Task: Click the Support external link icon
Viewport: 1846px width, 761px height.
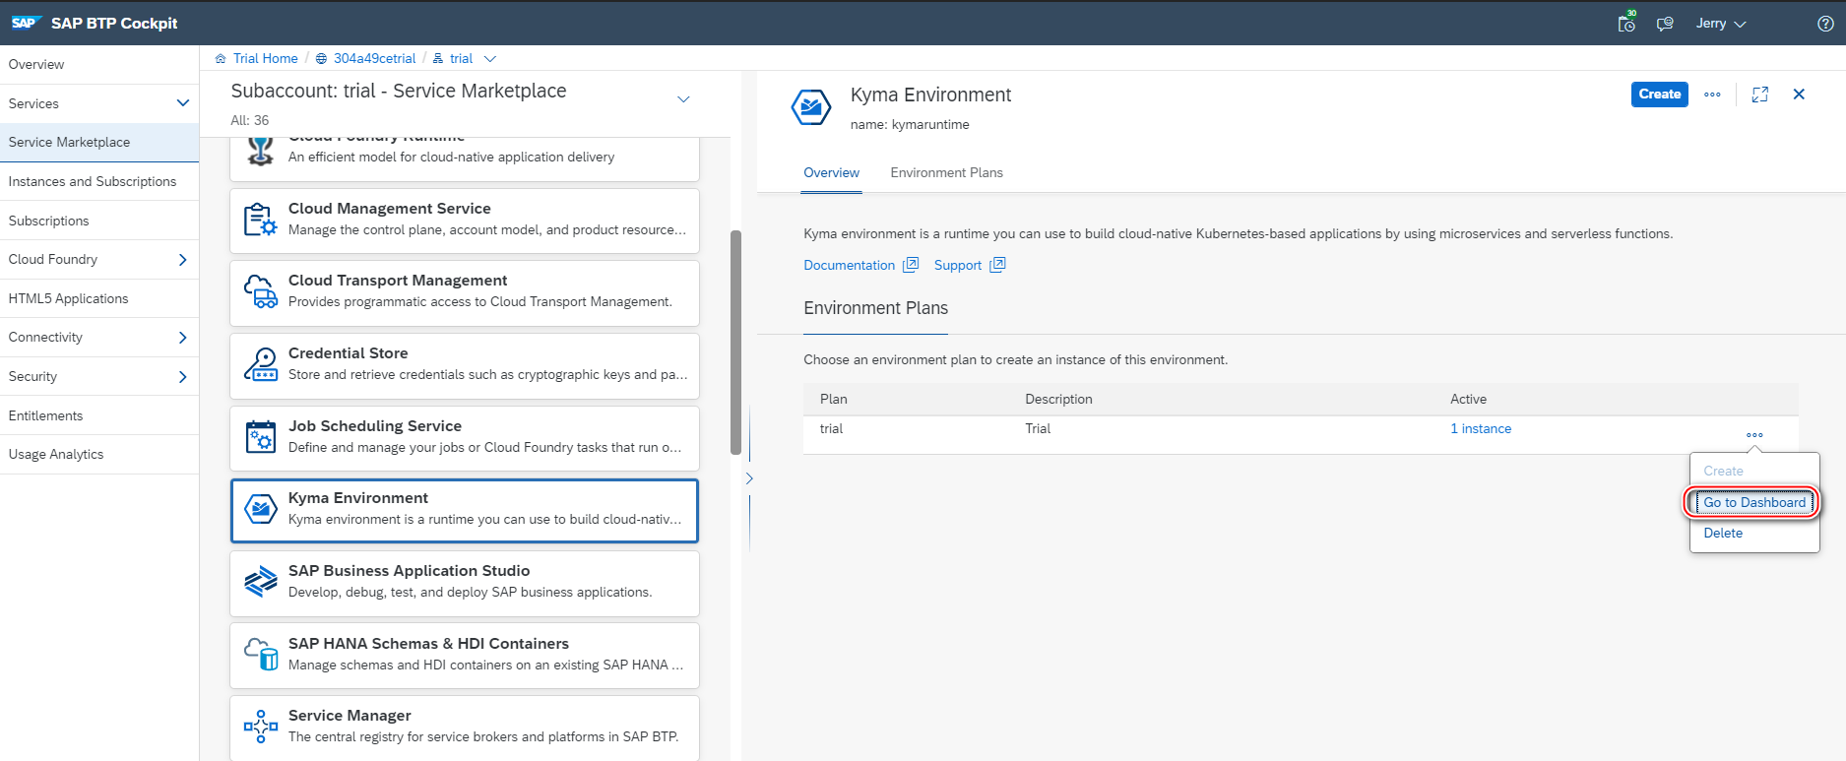Action: [997, 265]
